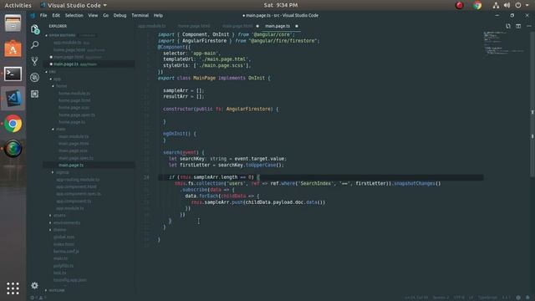
Task: Open app.component.ts in the explorer tree
Action: tap(74, 201)
